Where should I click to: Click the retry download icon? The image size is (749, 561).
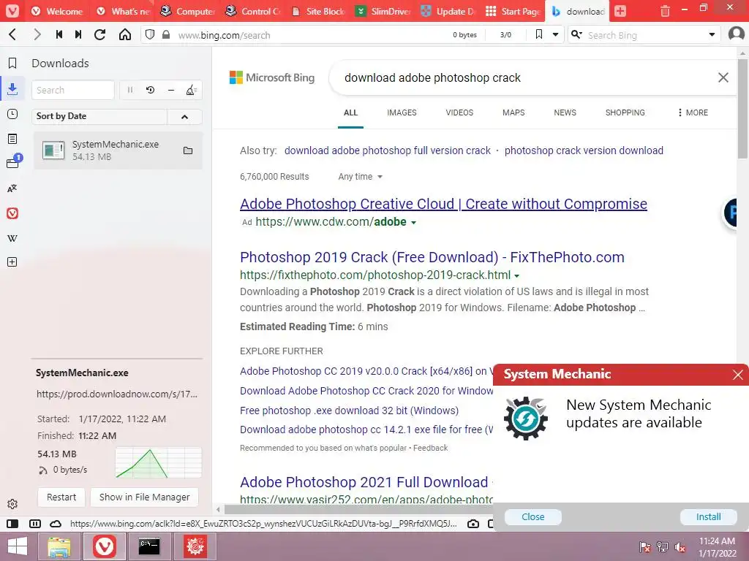click(151, 90)
